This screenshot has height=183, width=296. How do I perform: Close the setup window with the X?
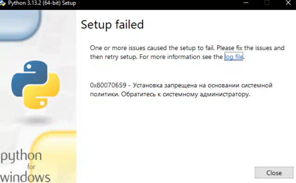point(288,3)
